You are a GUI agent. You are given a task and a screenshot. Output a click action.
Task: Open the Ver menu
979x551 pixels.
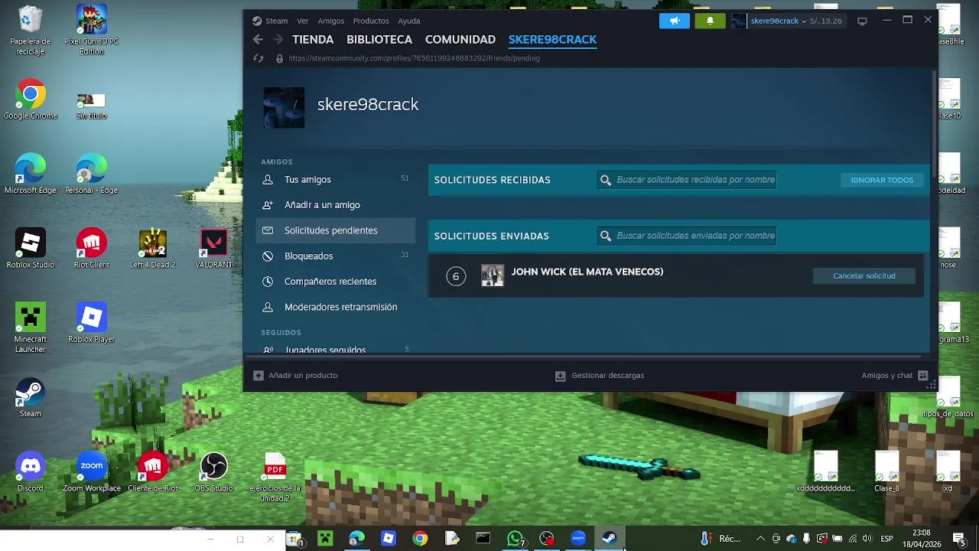(x=303, y=21)
